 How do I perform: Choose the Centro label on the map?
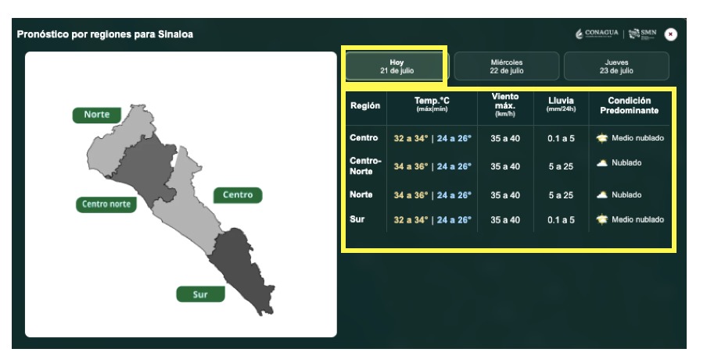tap(238, 194)
